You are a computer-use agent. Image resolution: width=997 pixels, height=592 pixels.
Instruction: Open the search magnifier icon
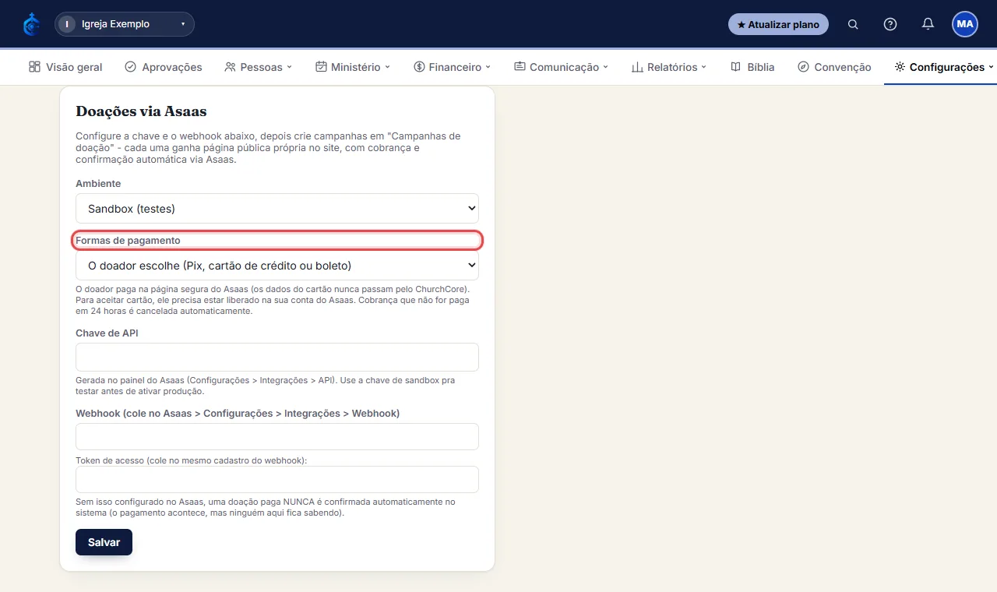tap(853, 24)
